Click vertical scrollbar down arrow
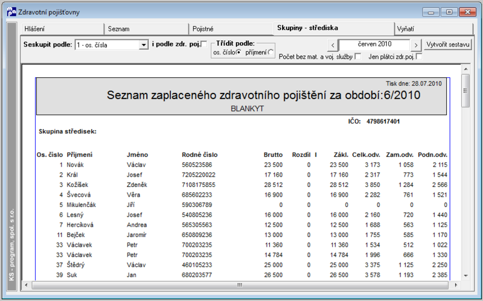483x301 pixels. pos(465,276)
